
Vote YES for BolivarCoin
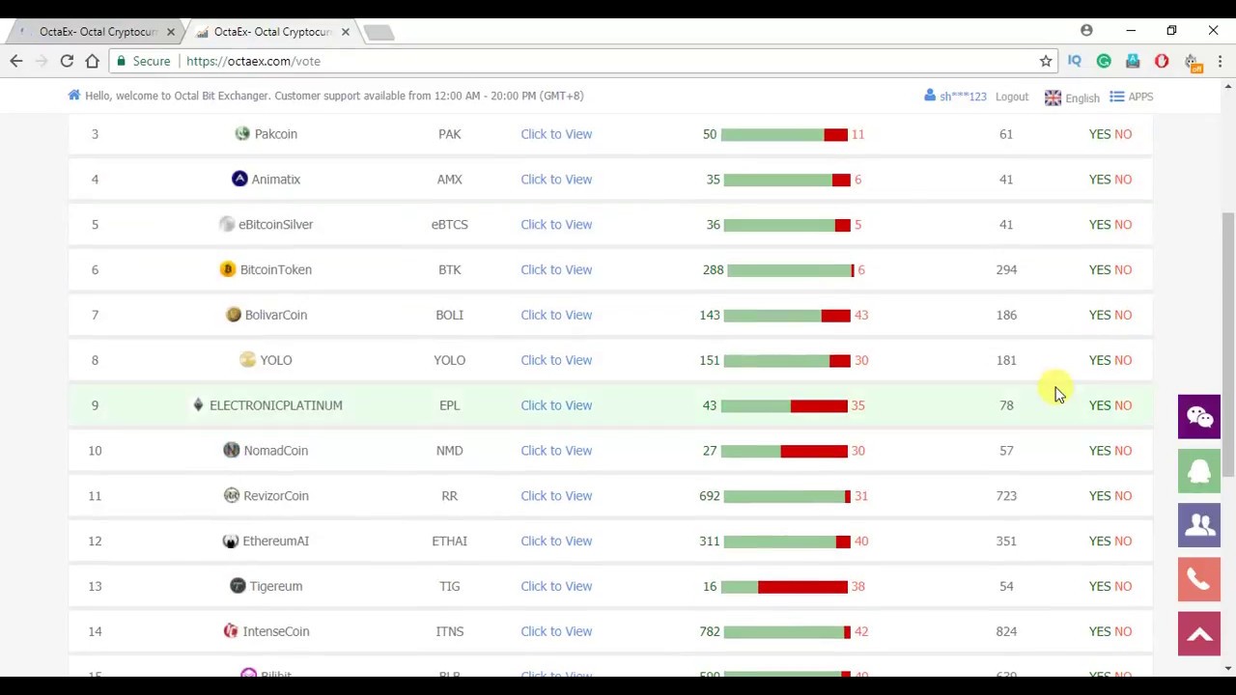(x=1100, y=315)
